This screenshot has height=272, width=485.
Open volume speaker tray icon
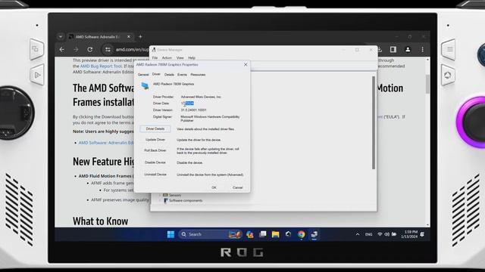387,234
